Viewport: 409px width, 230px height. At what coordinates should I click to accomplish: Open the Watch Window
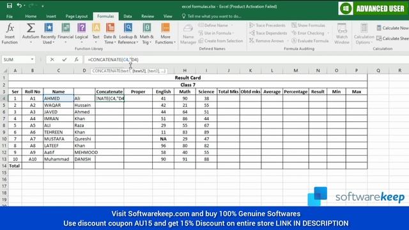click(342, 34)
